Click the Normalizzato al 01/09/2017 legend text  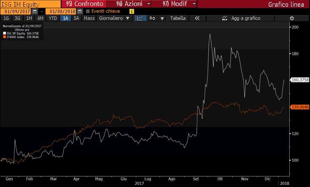click(x=22, y=26)
